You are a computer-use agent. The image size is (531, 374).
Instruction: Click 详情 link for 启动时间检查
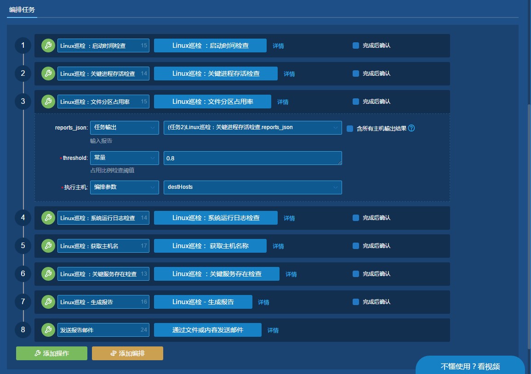(x=278, y=46)
